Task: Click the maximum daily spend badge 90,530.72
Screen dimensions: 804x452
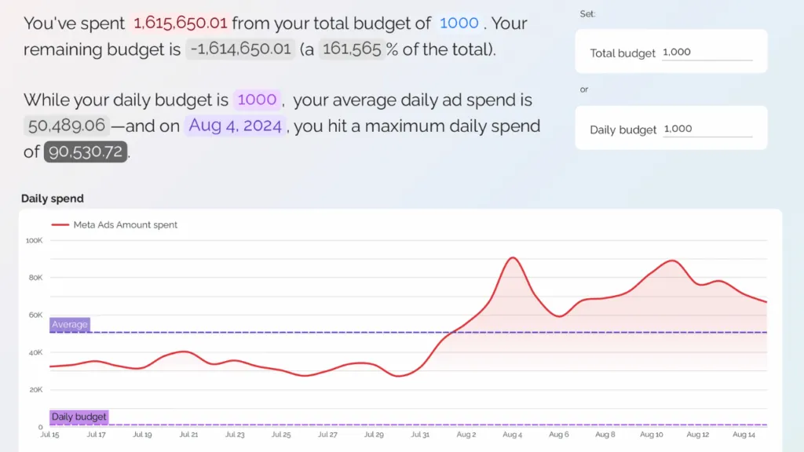Action: [84, 152]
